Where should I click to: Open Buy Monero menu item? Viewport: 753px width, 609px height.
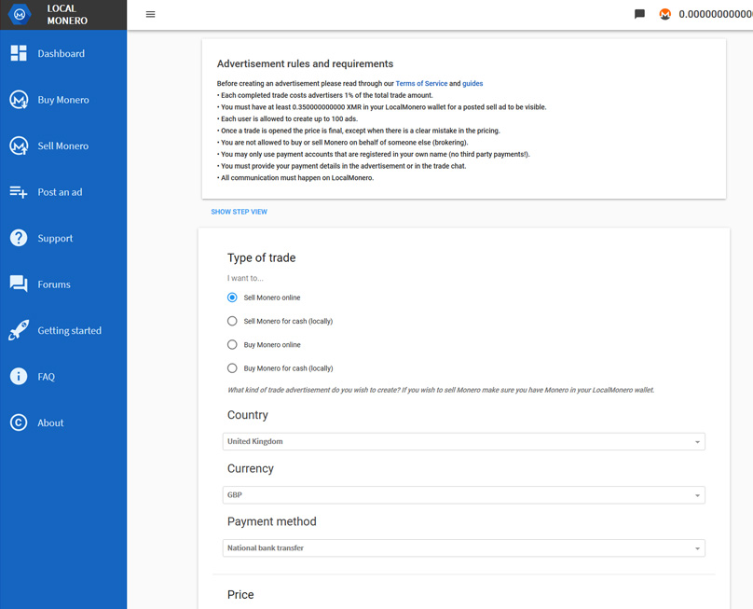(63, 100)
